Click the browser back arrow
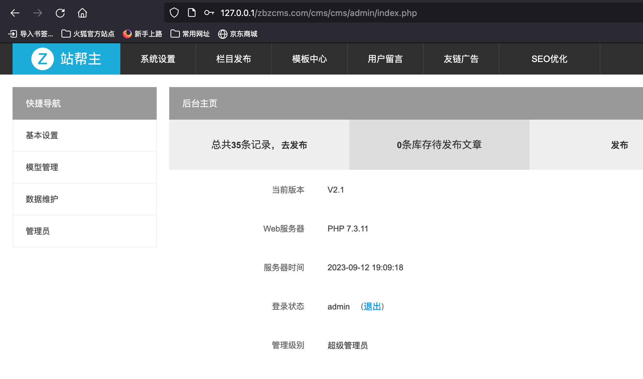 (15, 13)
